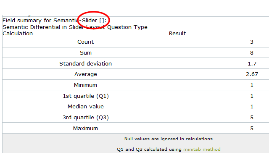Image resolution: width=269 pixels, height=168 pixels.
Task: Click the Count result value 3
Action: [x=252, y=42]
